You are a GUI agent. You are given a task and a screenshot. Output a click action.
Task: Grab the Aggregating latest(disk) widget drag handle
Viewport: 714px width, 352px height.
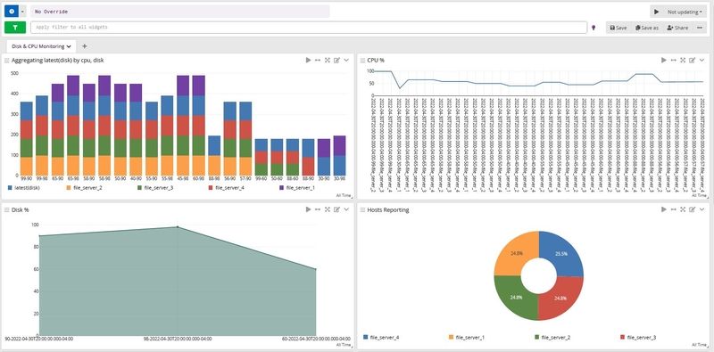[x=7, y=60]
